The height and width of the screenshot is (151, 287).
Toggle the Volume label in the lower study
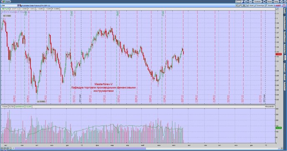point(5,106)
